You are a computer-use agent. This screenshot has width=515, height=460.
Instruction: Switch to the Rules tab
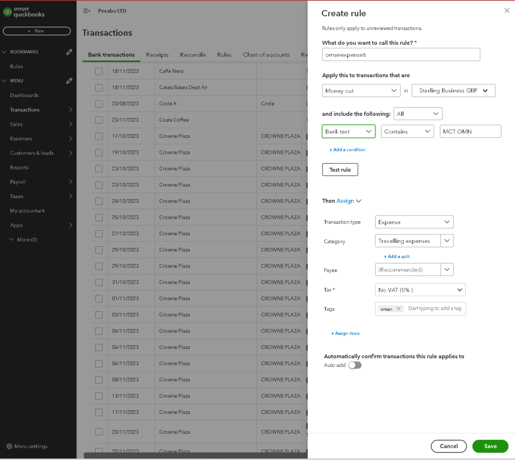click(225, 55)
